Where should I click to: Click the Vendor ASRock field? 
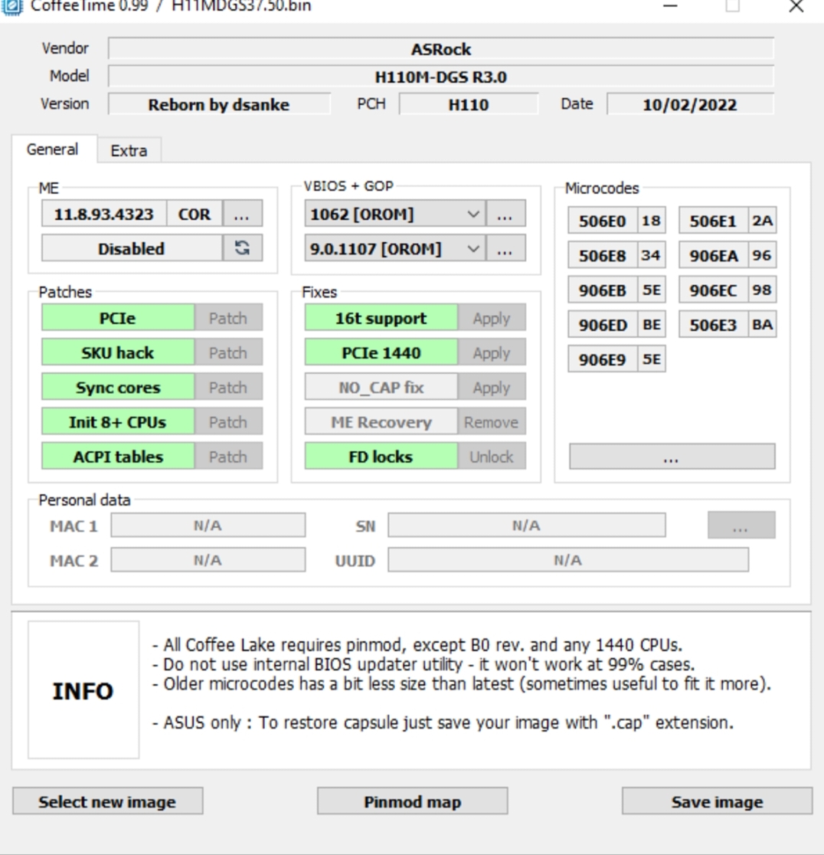[441, 48]
